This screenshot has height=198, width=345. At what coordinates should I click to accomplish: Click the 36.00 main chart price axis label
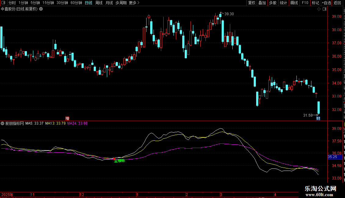click(x=337, y=56)
